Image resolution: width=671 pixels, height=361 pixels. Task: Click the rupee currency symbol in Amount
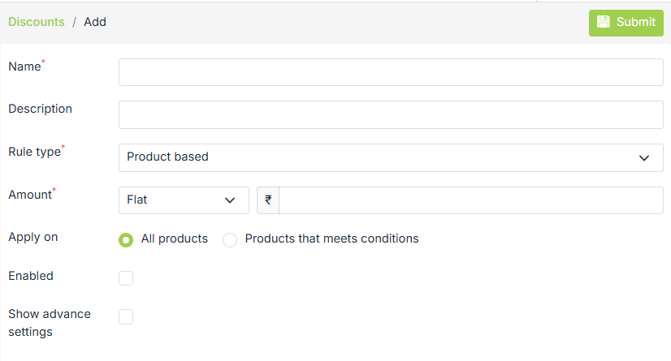[268, 200]
